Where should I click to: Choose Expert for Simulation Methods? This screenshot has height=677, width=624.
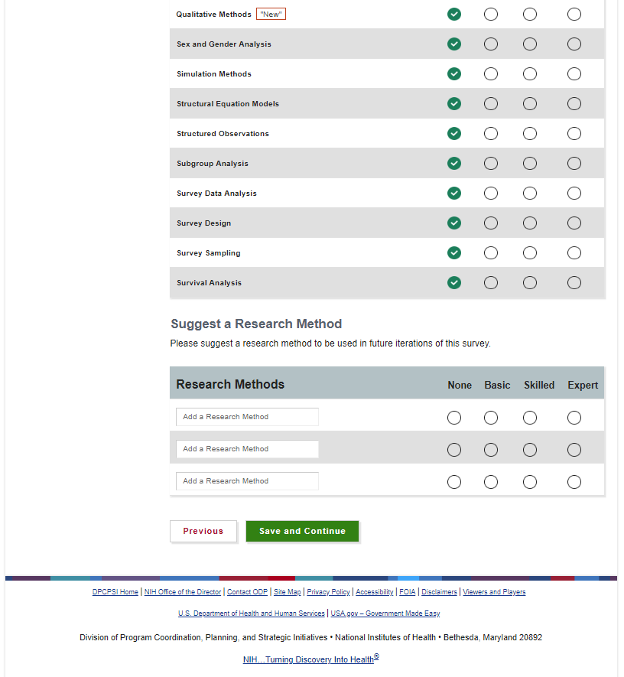(x=574, y=74)
